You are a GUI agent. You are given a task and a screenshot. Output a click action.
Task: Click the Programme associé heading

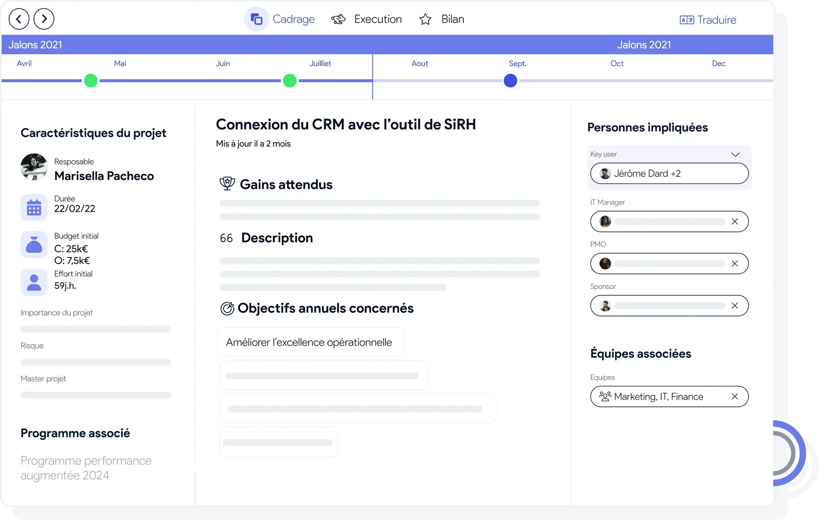click(75, 433)
